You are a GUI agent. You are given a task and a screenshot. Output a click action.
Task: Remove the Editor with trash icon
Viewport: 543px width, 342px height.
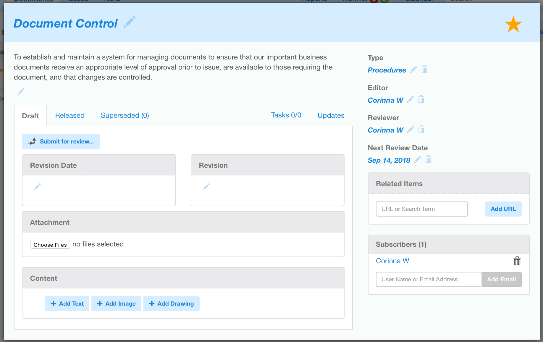click(421, 99)
